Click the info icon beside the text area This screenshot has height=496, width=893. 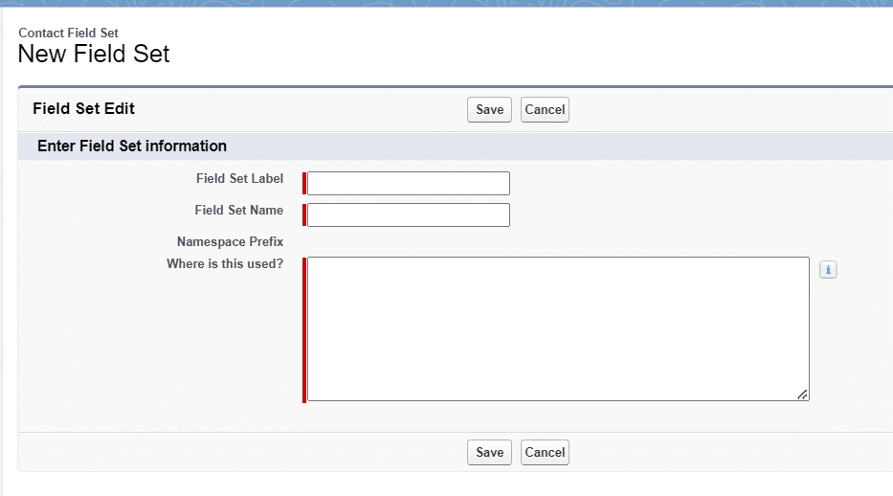point(828,271)
